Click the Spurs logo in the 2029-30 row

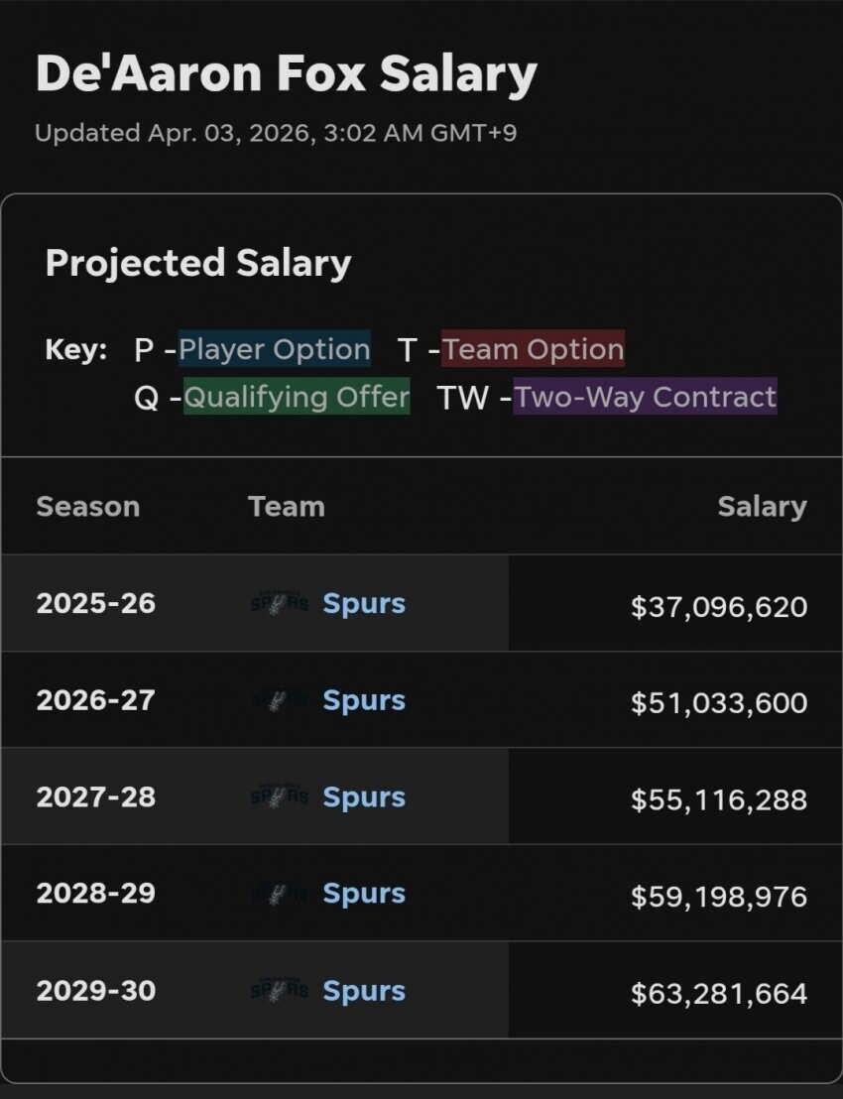[280, 991]
